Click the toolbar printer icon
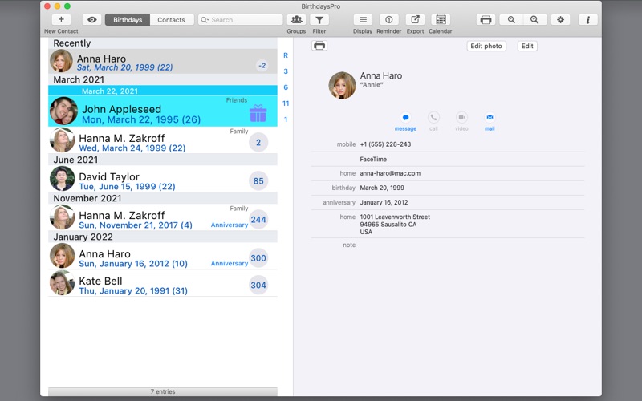The width and height of the screenshot is (642, 401). coord(486,19)
